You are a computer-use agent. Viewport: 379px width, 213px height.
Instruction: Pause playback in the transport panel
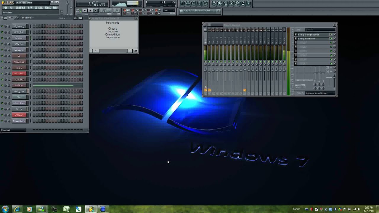[x=85, y=11]
